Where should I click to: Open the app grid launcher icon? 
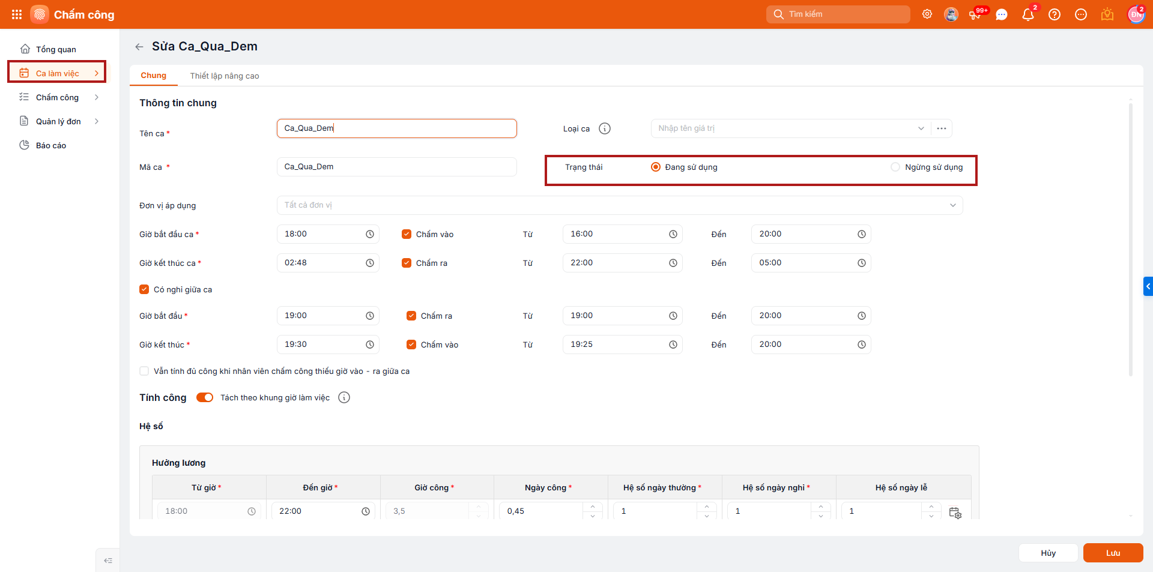point(17,14)
